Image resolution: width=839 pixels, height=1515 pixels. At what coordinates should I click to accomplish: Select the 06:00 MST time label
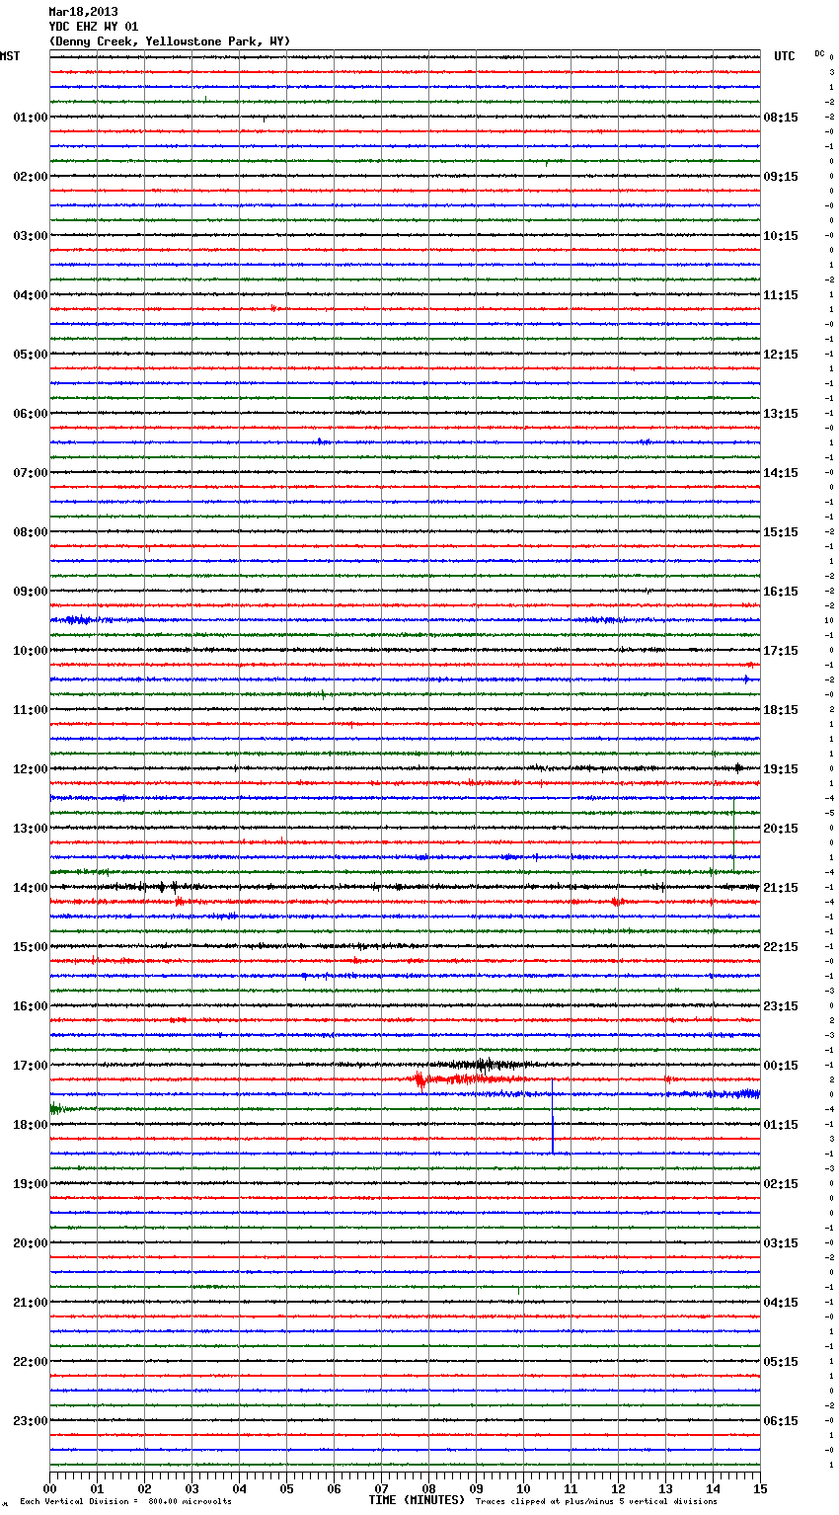click(x=31, y=414)
